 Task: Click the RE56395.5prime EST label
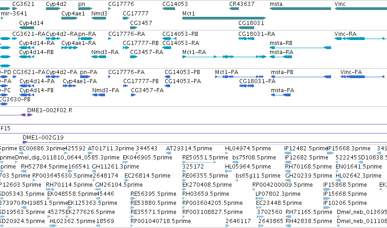[x=153, y=194]
